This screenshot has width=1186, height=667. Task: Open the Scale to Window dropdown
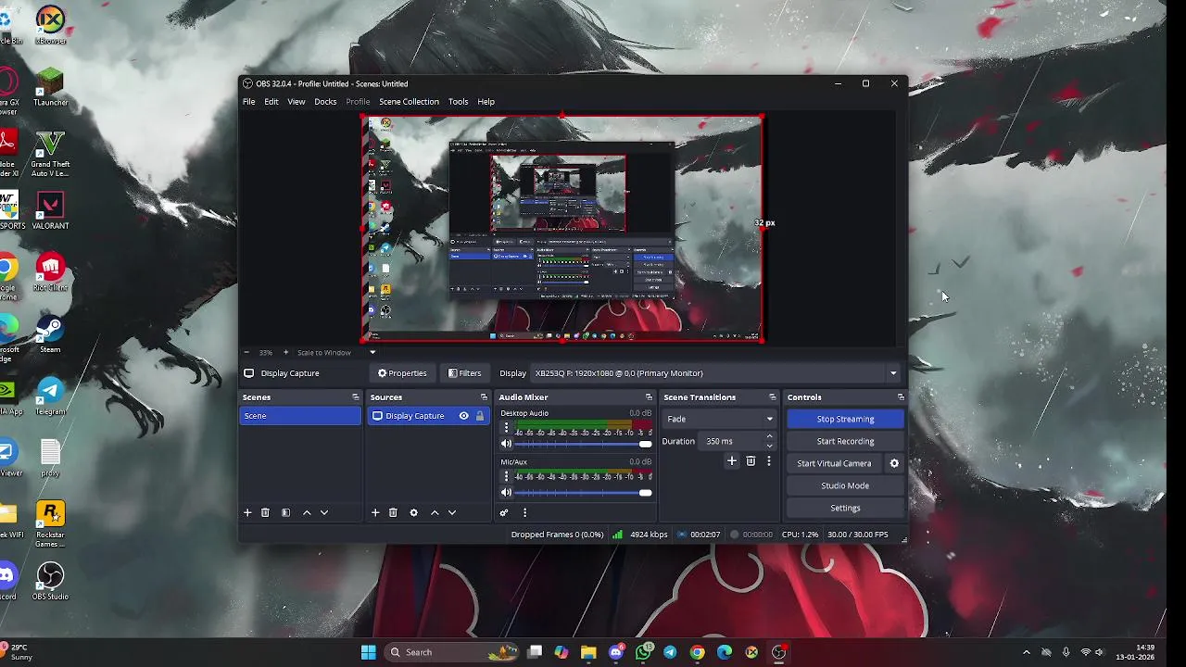pyautogui.click(x=337, y=352)
